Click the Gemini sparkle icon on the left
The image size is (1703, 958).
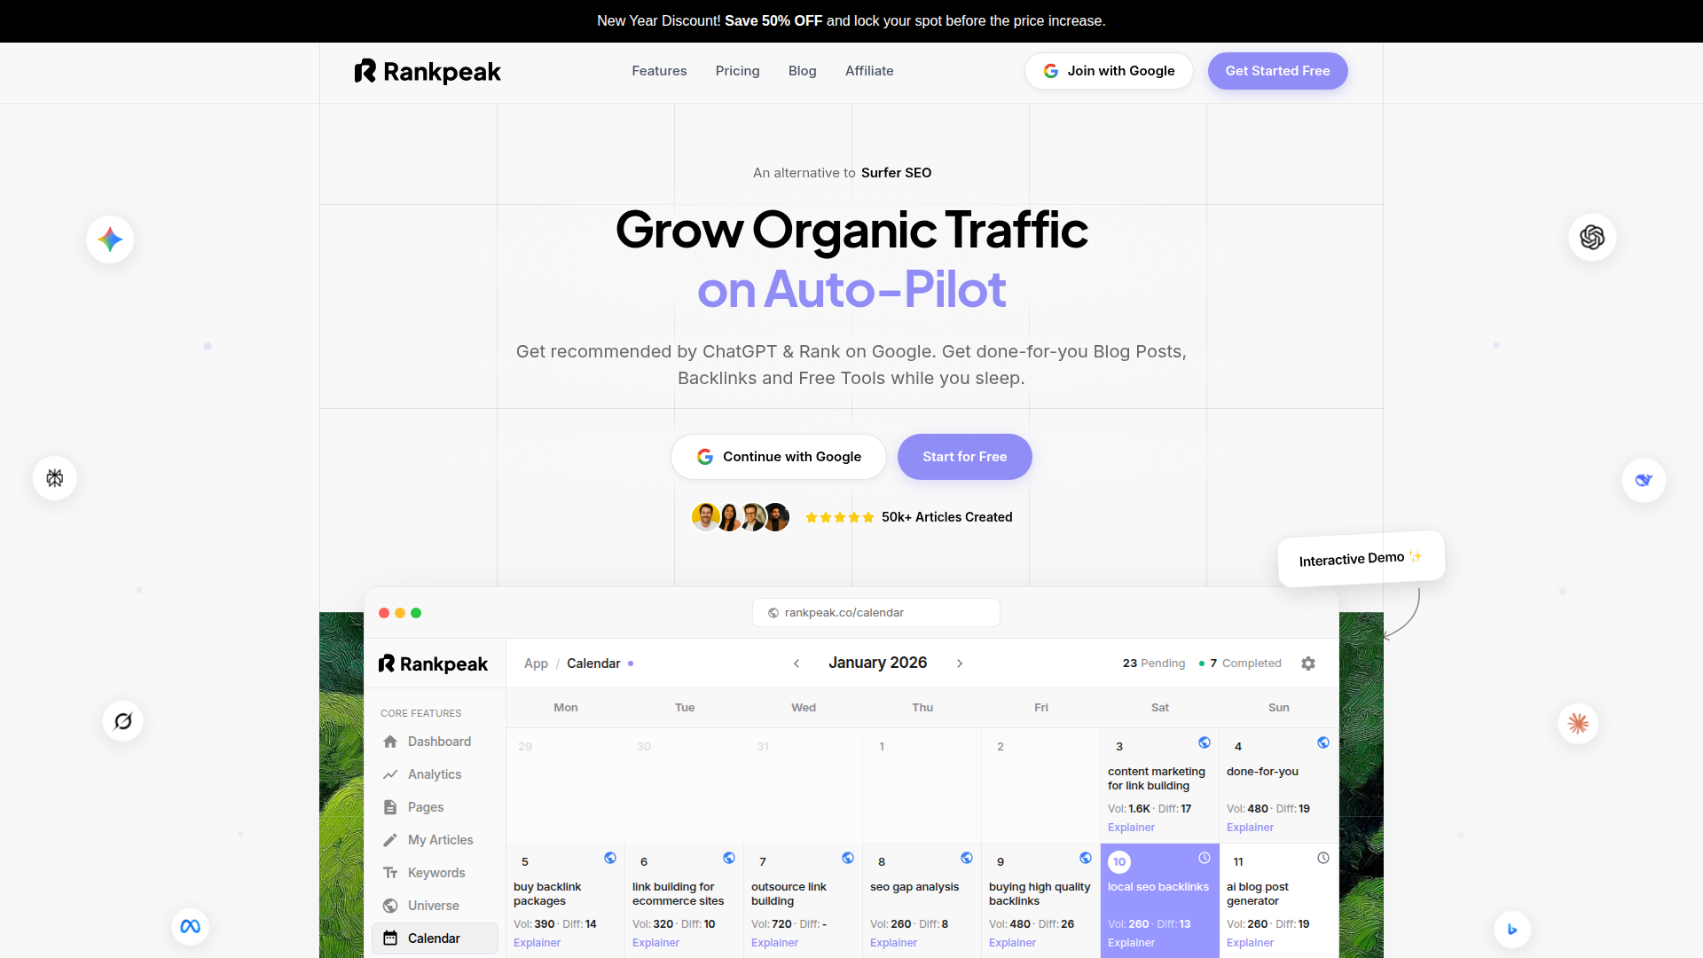109,239
